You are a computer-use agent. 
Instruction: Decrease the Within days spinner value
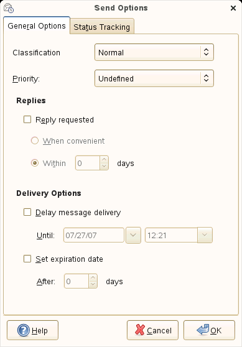pos(104,166)
